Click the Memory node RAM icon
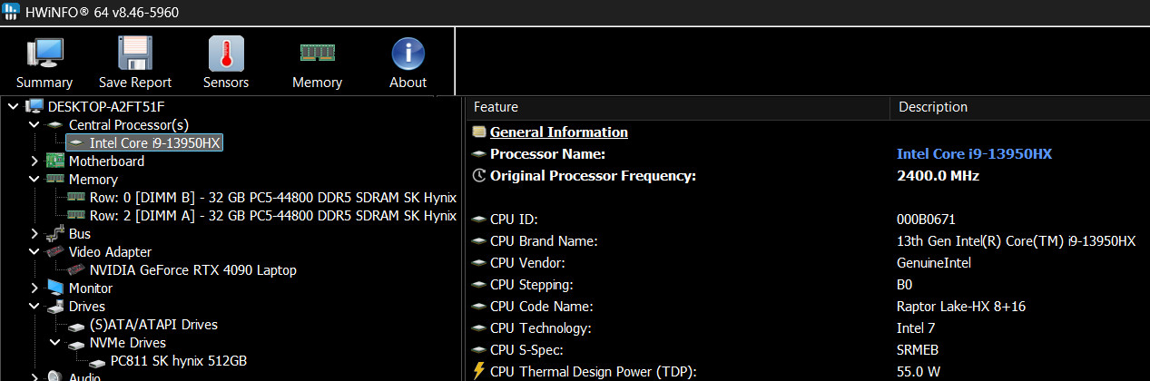This screenshot has width=1150, height=381. pyautogui.click(x=54, y=179)
